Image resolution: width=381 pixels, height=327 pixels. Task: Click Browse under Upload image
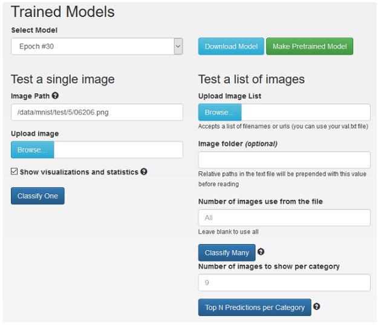tap(33, 150)
